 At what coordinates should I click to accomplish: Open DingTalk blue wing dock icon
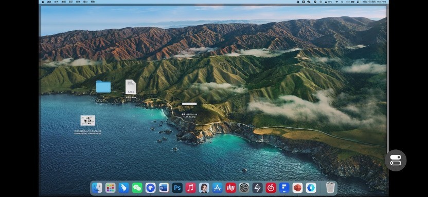click(x=123, y=188)
